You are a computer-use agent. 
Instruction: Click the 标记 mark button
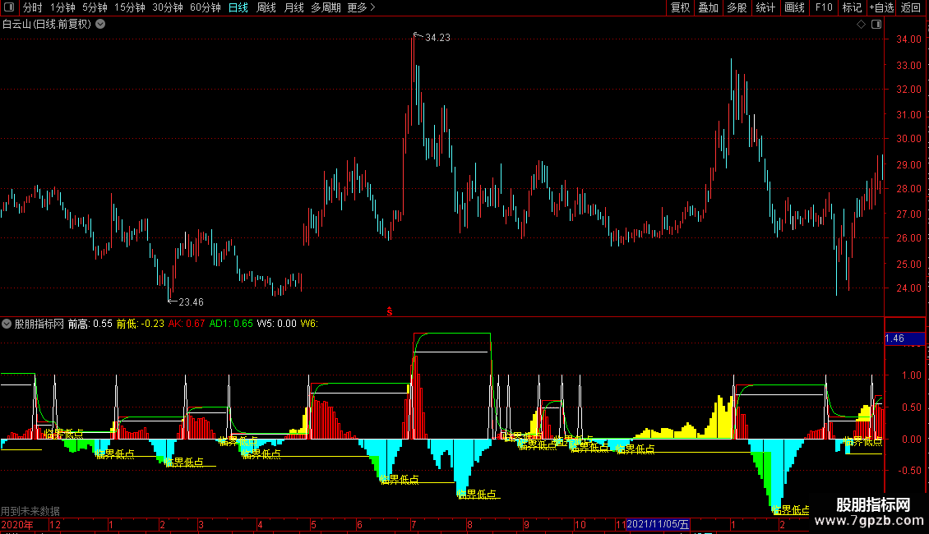(852, 7)
